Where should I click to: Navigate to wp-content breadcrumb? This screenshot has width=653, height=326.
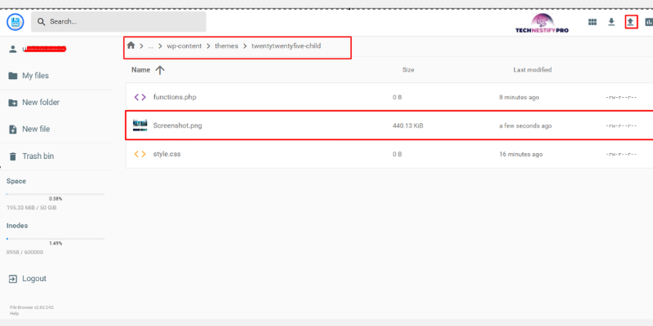tap(184, 46)
